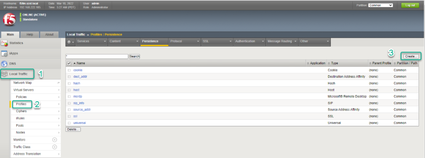The height and width of the screenshot is (158, 425).
Task: Click into the profile search field
Action: (97, 57)
